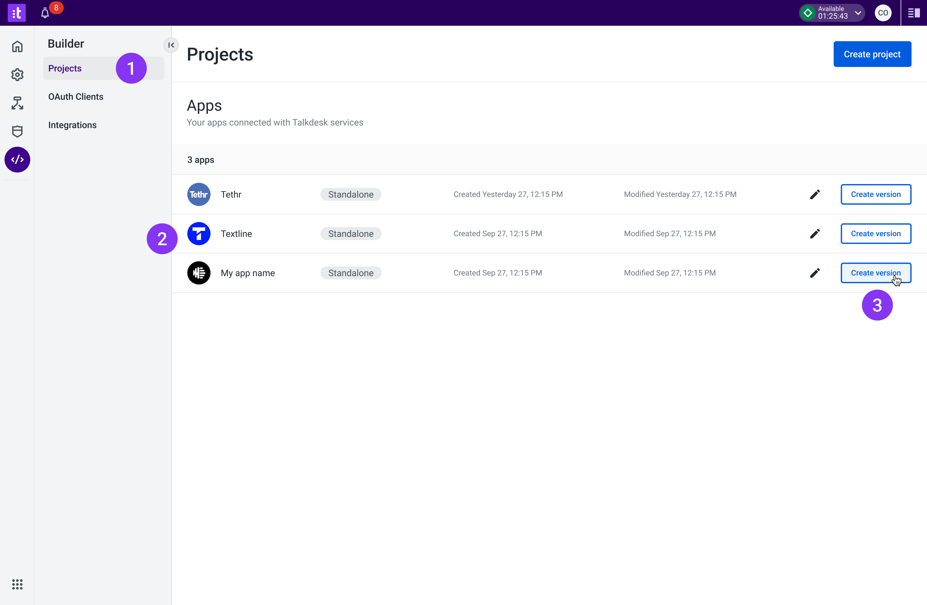The width and height of the screenshot is (927, 605).
Task: Select Integrations menu item
Action: tap(72, 125)
